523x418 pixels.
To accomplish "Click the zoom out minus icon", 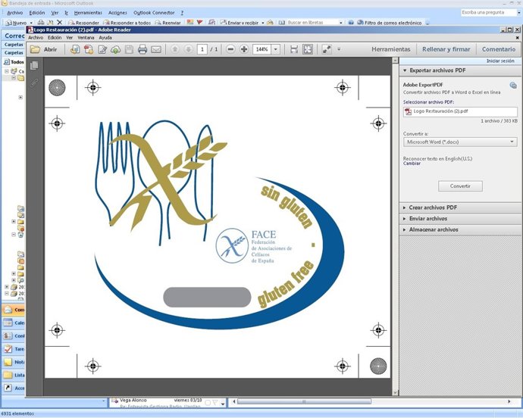I will pos(230,49).
